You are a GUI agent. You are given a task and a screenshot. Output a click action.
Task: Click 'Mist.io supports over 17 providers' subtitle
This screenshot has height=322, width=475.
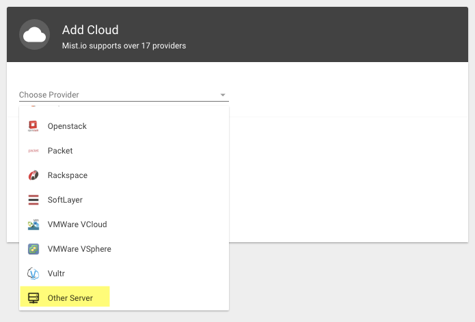click(124, 46)
